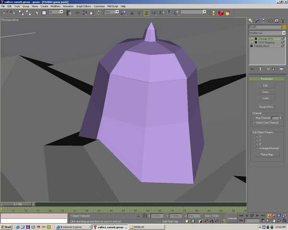
Task: Click the Mirror Selected Objects tool
Action: tap(162, 13)
